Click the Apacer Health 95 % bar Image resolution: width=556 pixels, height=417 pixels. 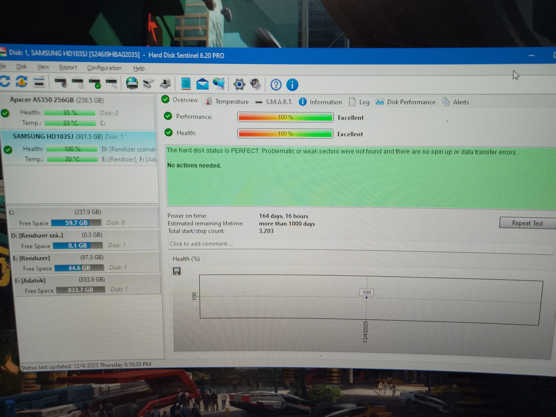pyautogui.click(x=69, y=113)
